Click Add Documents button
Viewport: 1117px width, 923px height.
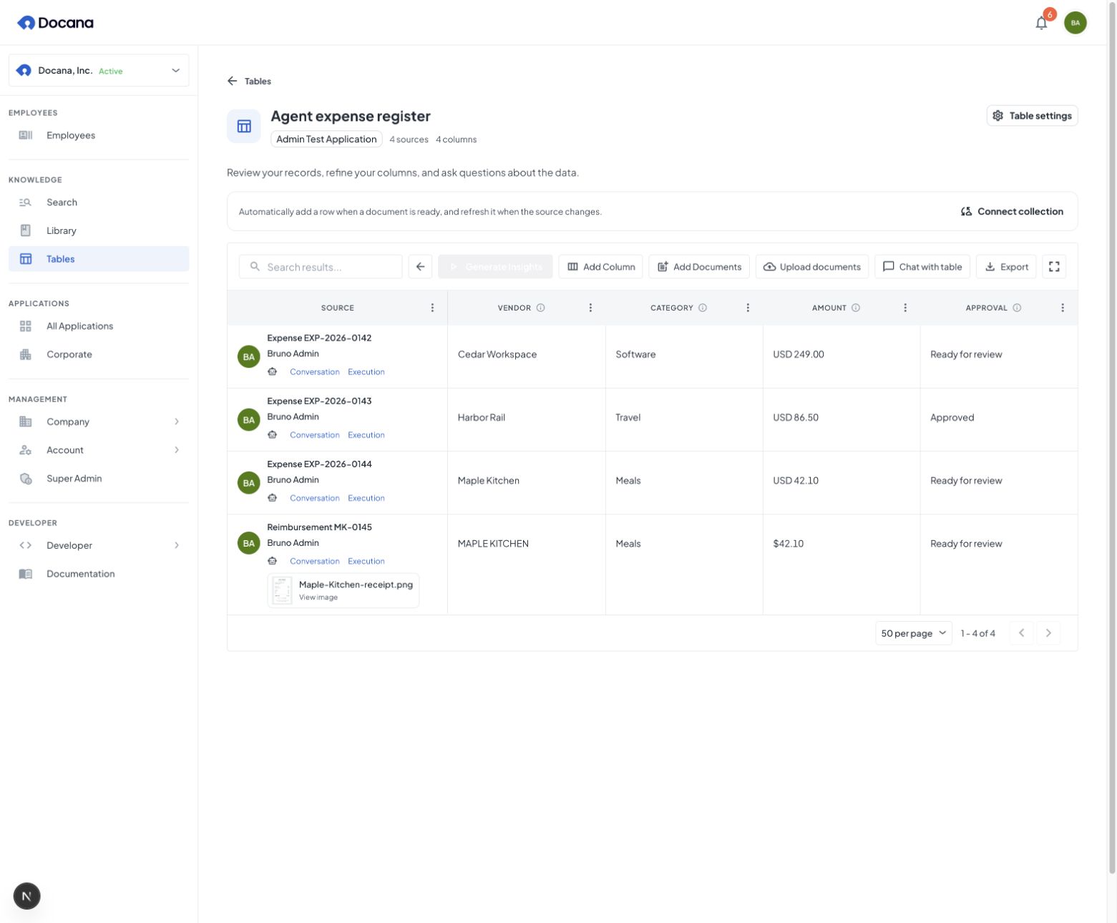(x=699, y=267)
